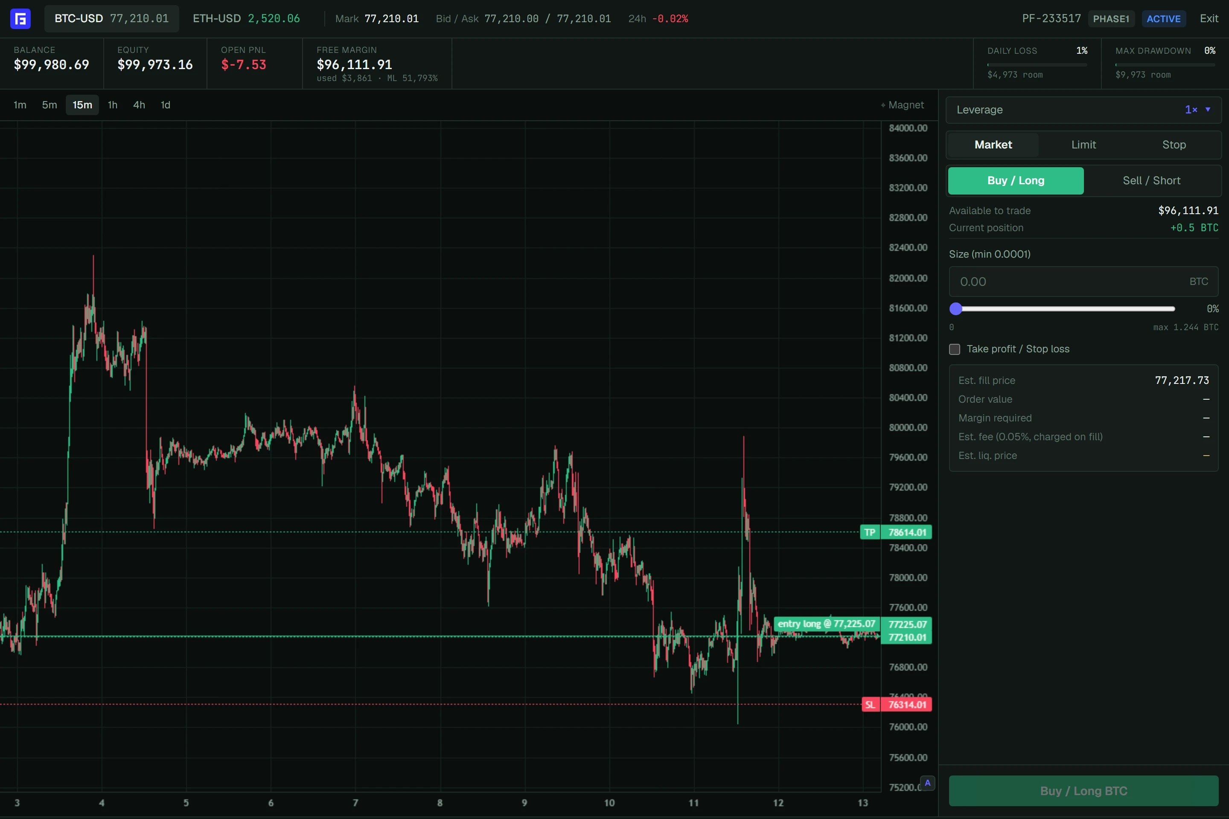Viewport: 1229px width, 819px height.
Task: Click the small A auto-scale icon
Action: (x=927, y=783)
